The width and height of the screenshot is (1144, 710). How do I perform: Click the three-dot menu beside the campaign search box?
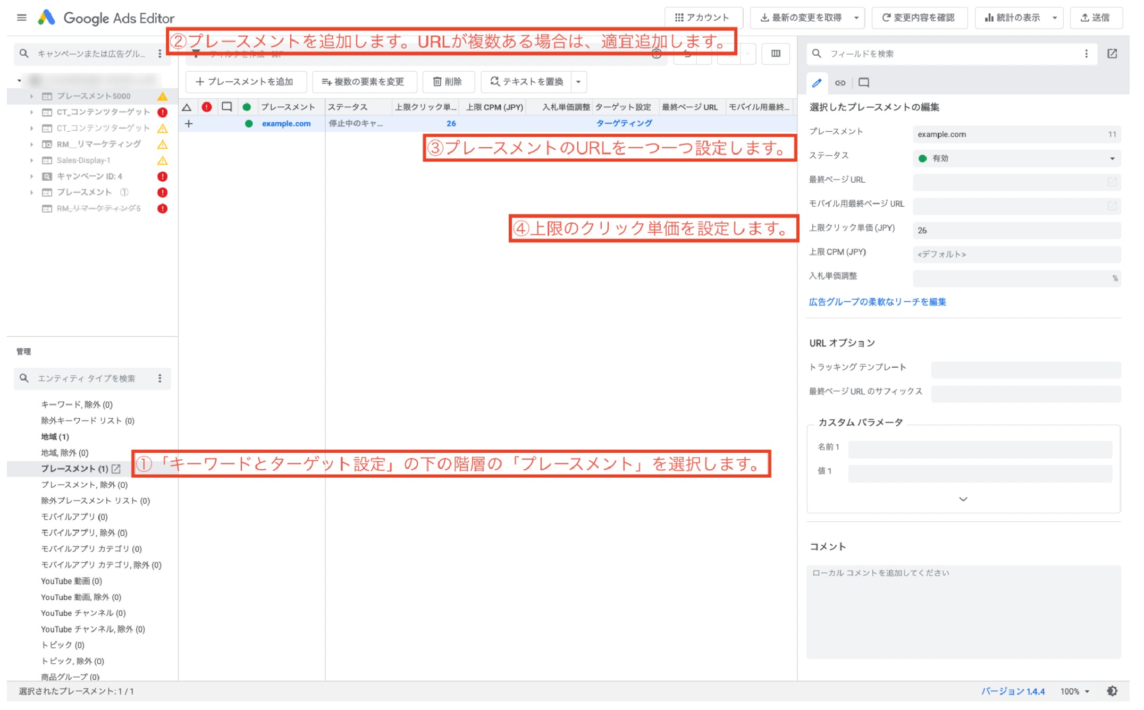158,53
